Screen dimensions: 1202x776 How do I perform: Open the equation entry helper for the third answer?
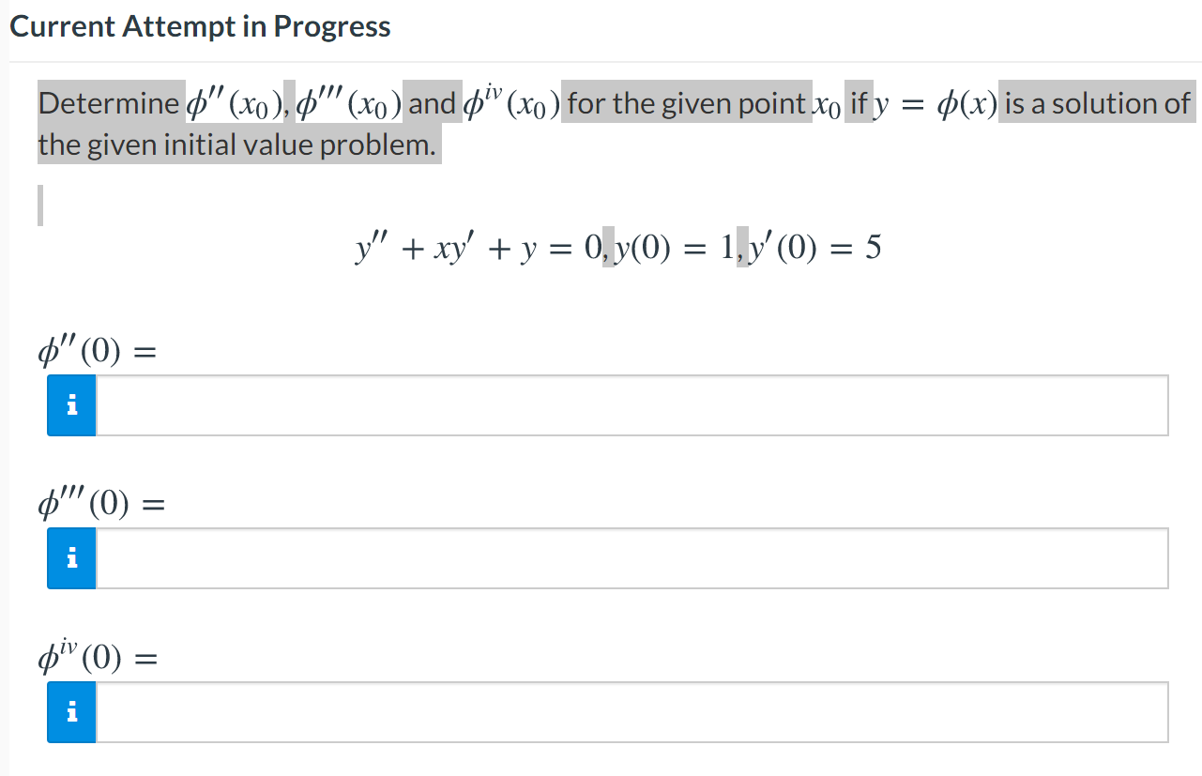[x=70, y=711]
